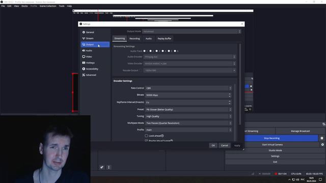The image size is (326, 183).
Task: Select Output settings category
Action: [95, 44]
